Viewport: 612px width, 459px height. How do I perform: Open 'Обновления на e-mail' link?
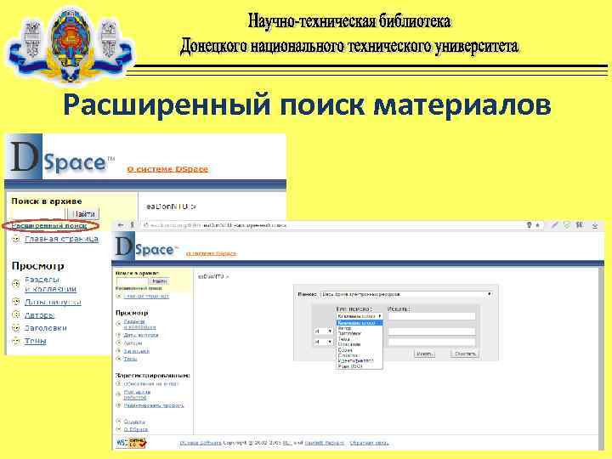click(x=150, y=383)
